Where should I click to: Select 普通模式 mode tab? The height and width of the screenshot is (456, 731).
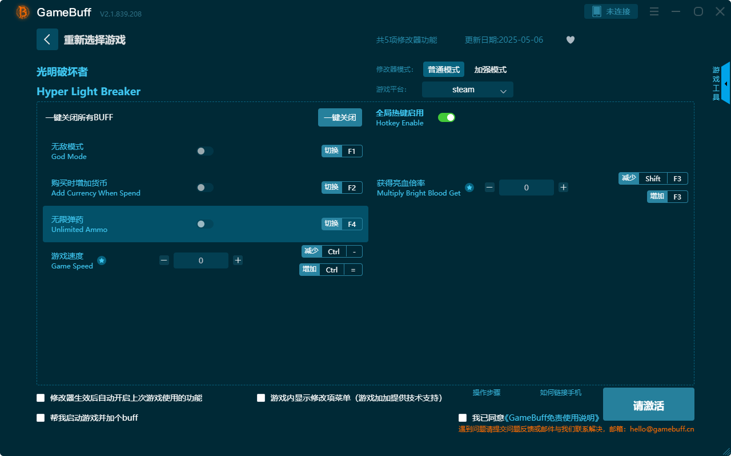point(444,70)
